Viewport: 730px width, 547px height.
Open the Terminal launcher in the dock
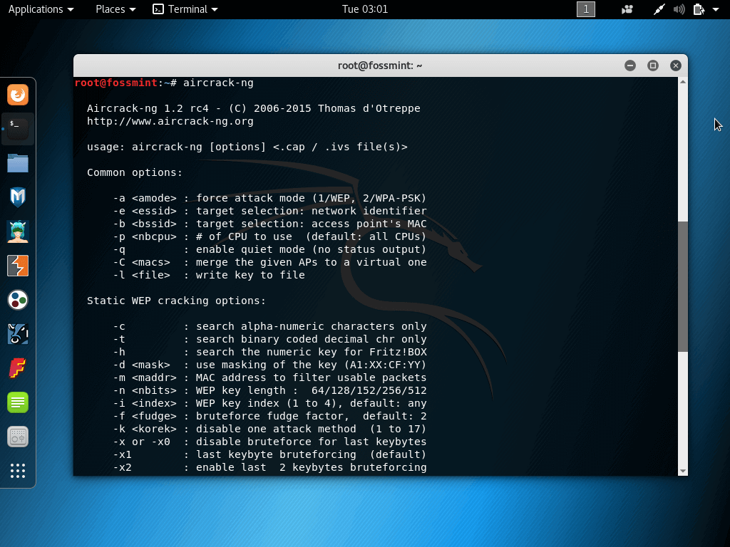17,128
